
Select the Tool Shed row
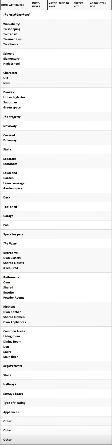point(56,207)
